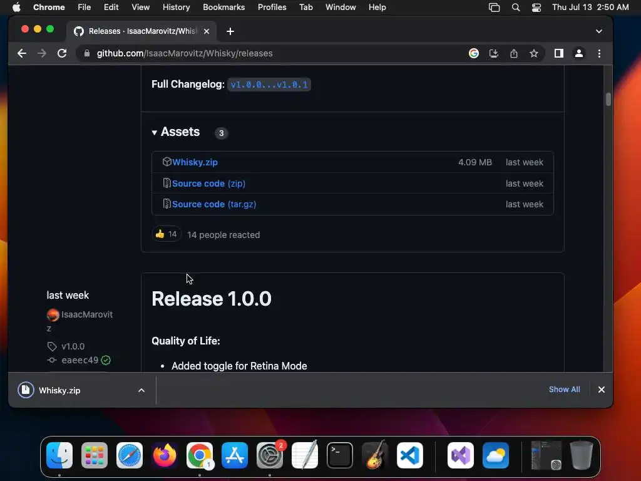
Task: Open the Tab menu
Action: [x=305, y=7]
